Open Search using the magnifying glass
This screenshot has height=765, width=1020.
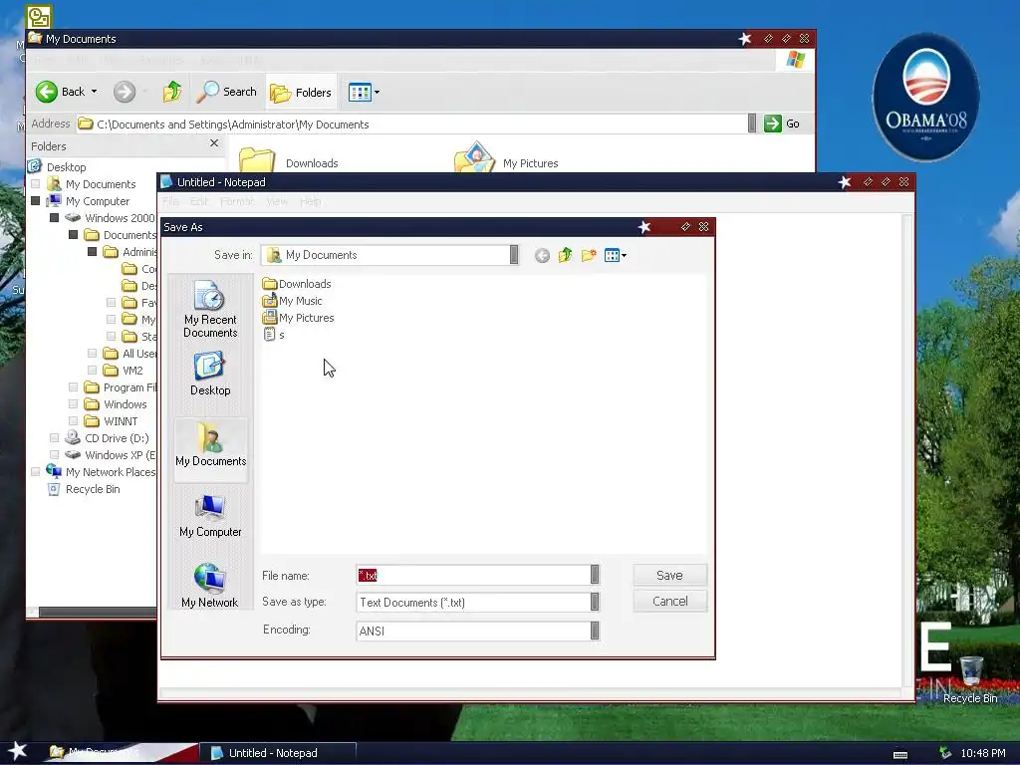[x=226, y=92]
